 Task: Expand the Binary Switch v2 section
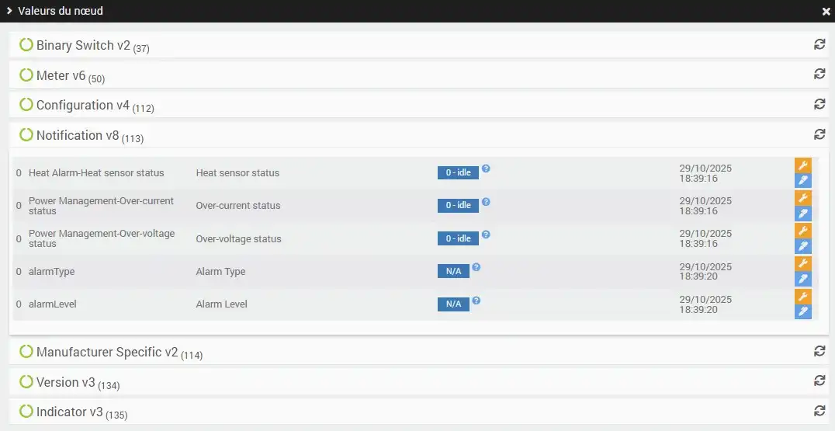(84, 46)
